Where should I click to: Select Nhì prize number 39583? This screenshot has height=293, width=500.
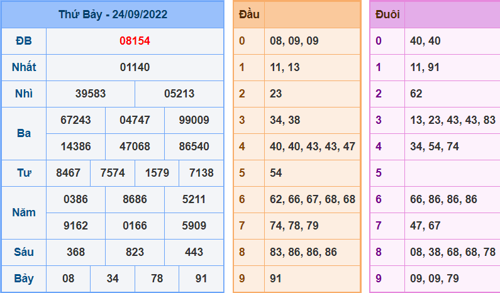click(x=91, y=94)
